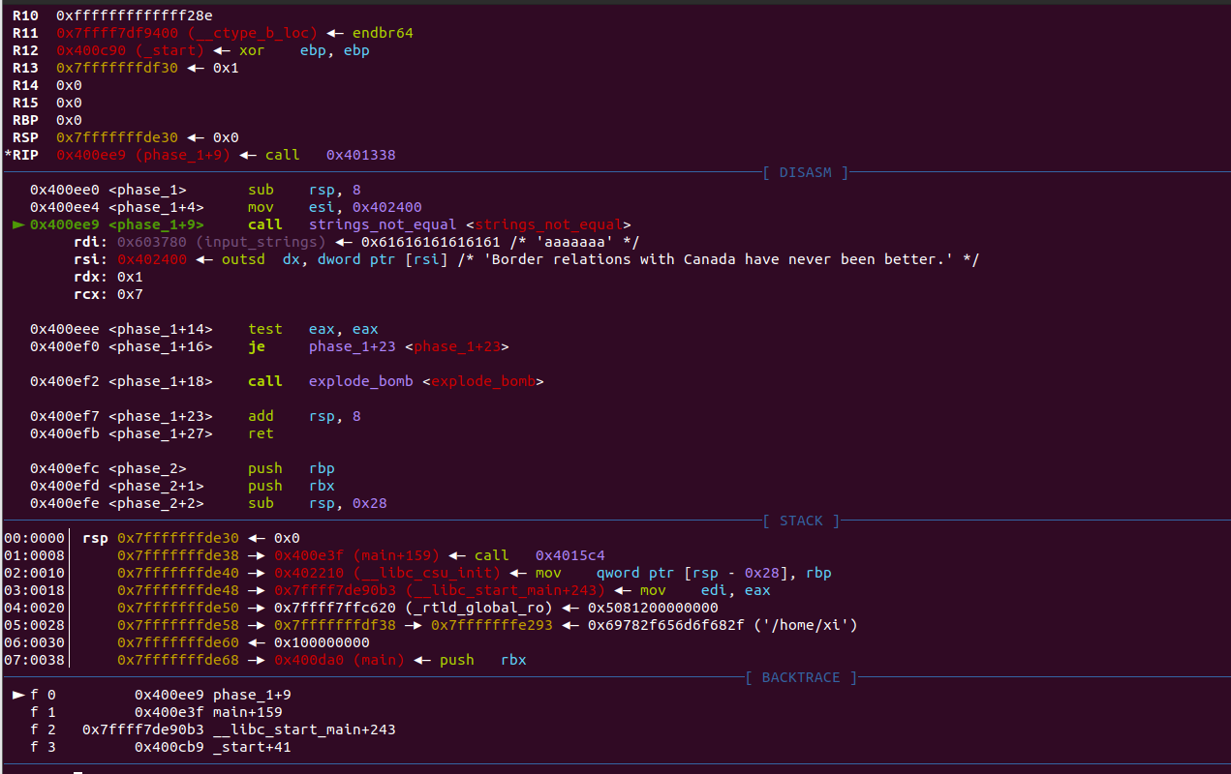Select the rdi address 0x603780 (input_strings)

221,242
